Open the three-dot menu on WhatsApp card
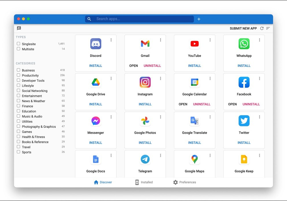 [259, 40]
